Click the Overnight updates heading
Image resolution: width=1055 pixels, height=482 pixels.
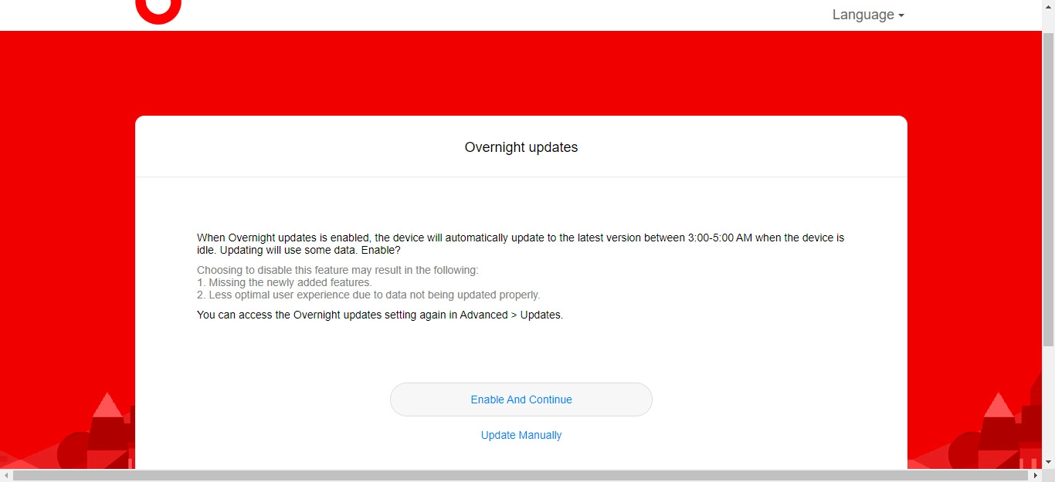(x=521, y=147)
